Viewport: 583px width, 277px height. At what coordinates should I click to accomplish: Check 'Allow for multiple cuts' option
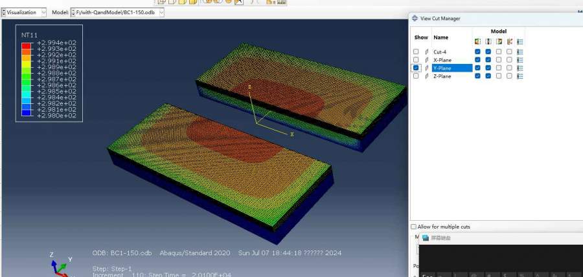[414, 227]
